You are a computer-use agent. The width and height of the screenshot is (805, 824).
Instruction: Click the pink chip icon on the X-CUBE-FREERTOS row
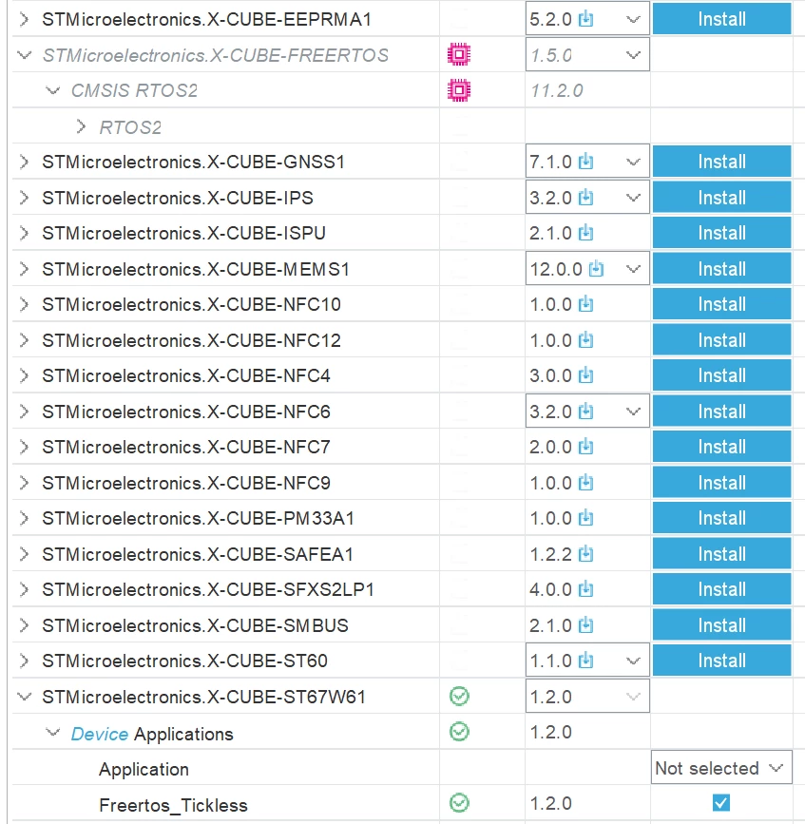(459, 55)
